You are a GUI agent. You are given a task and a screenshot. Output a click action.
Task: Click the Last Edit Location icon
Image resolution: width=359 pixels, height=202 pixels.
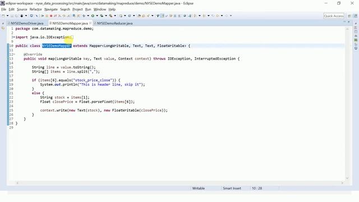pyautogui.click(x=213, y=16)
